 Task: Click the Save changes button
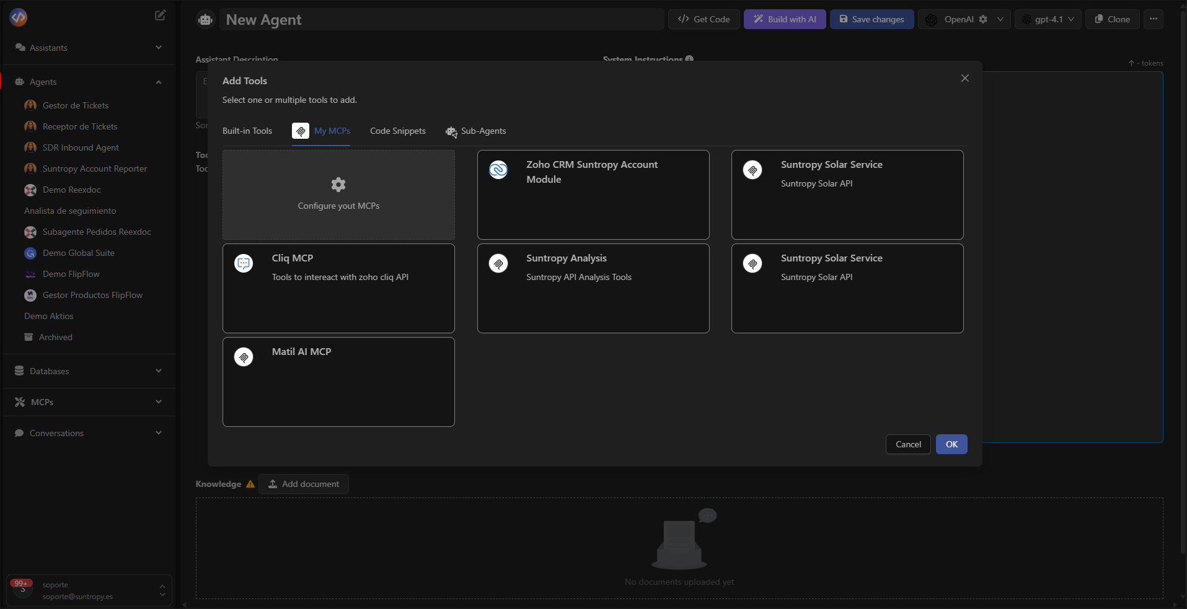coord(871,19)
